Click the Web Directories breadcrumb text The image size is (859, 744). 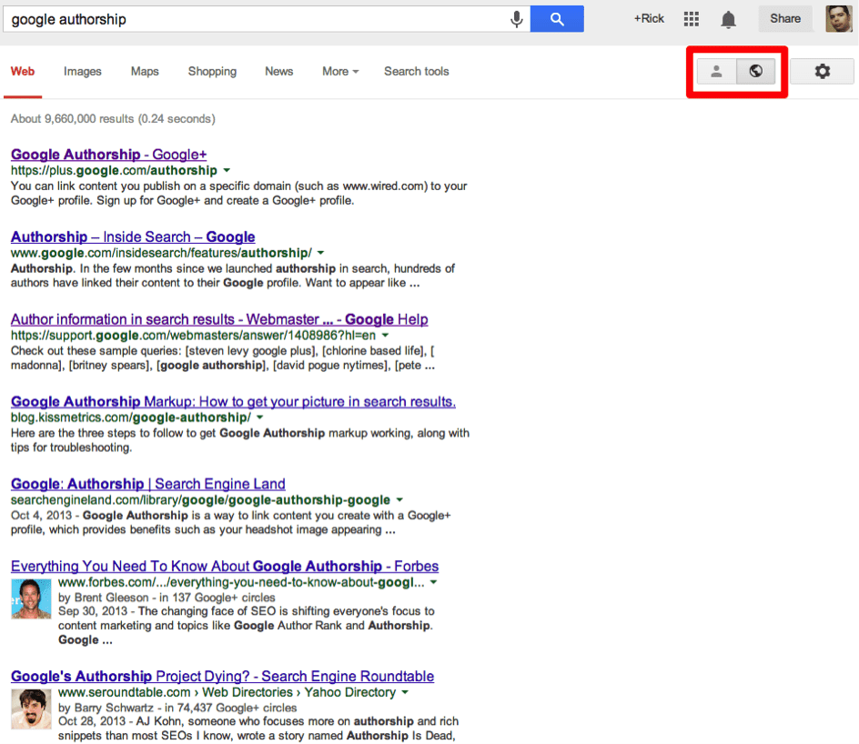pyautogui.click(x=248, y=692)
